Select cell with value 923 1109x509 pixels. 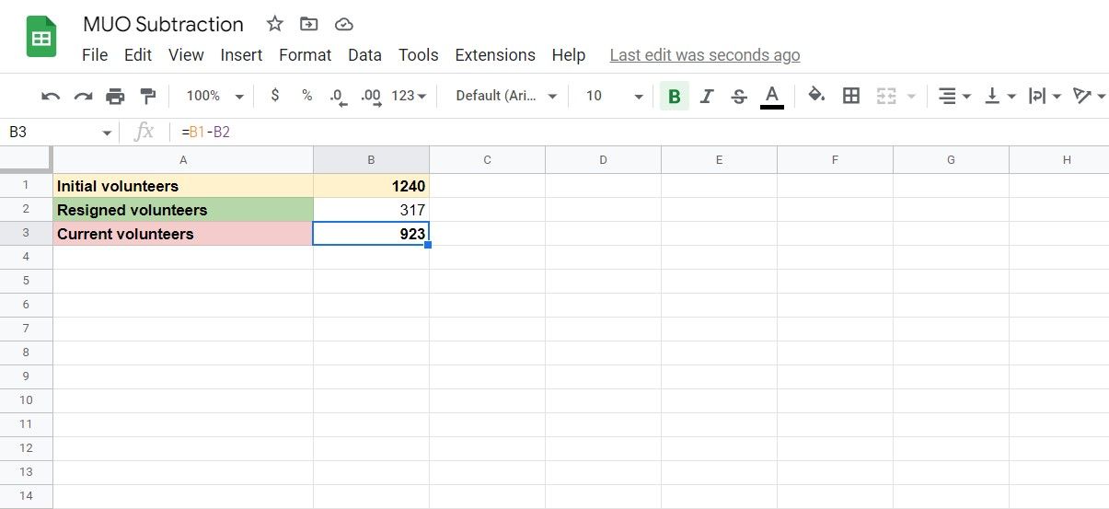(371, 234)
